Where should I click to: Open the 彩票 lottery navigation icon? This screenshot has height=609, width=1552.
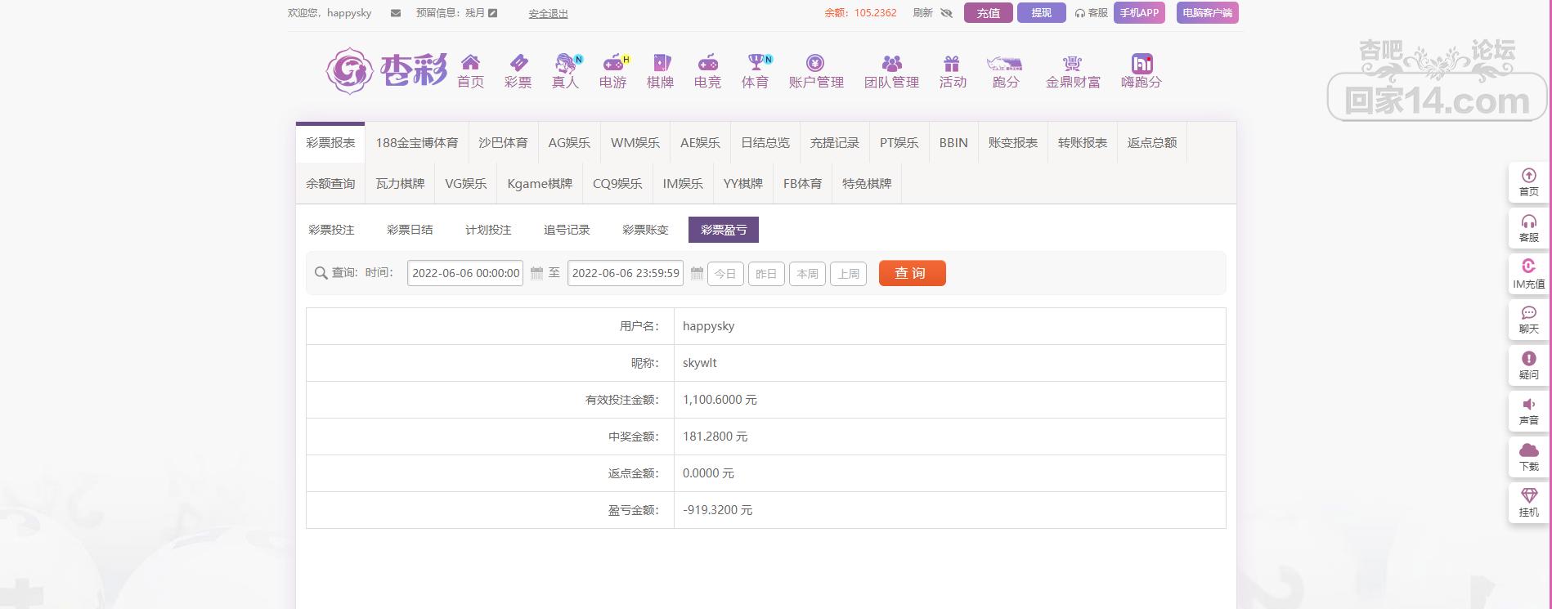(x=518, y=64)
